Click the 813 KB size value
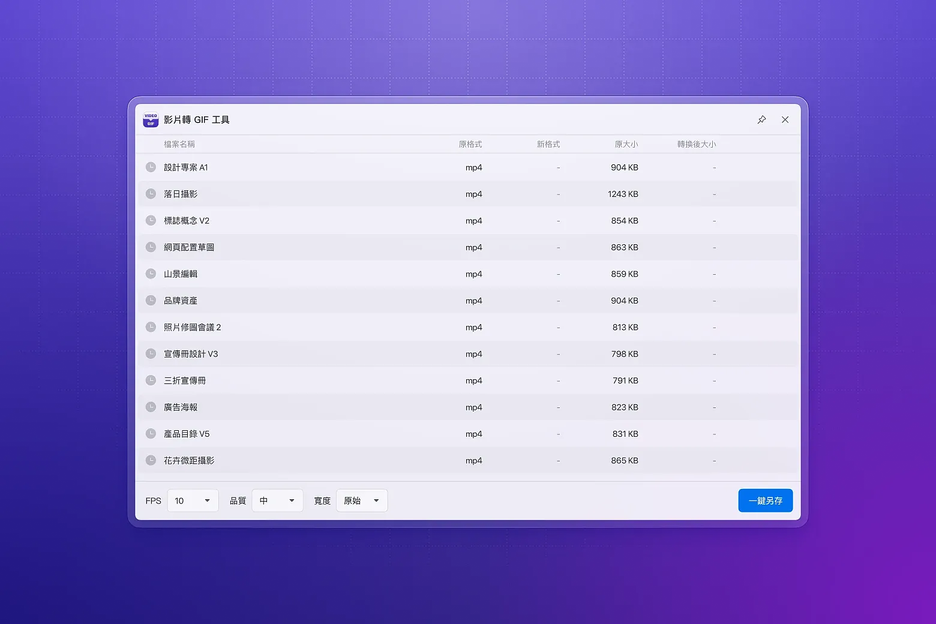 pos(625,327)
